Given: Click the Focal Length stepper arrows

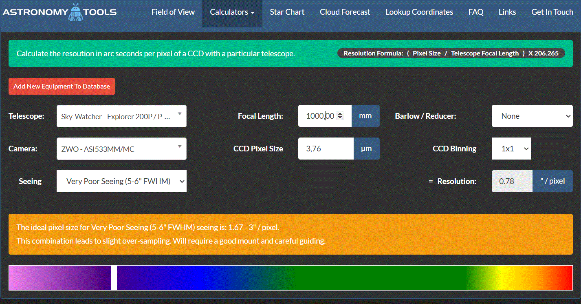Looking at the screenshot, I should coord(340,116).
